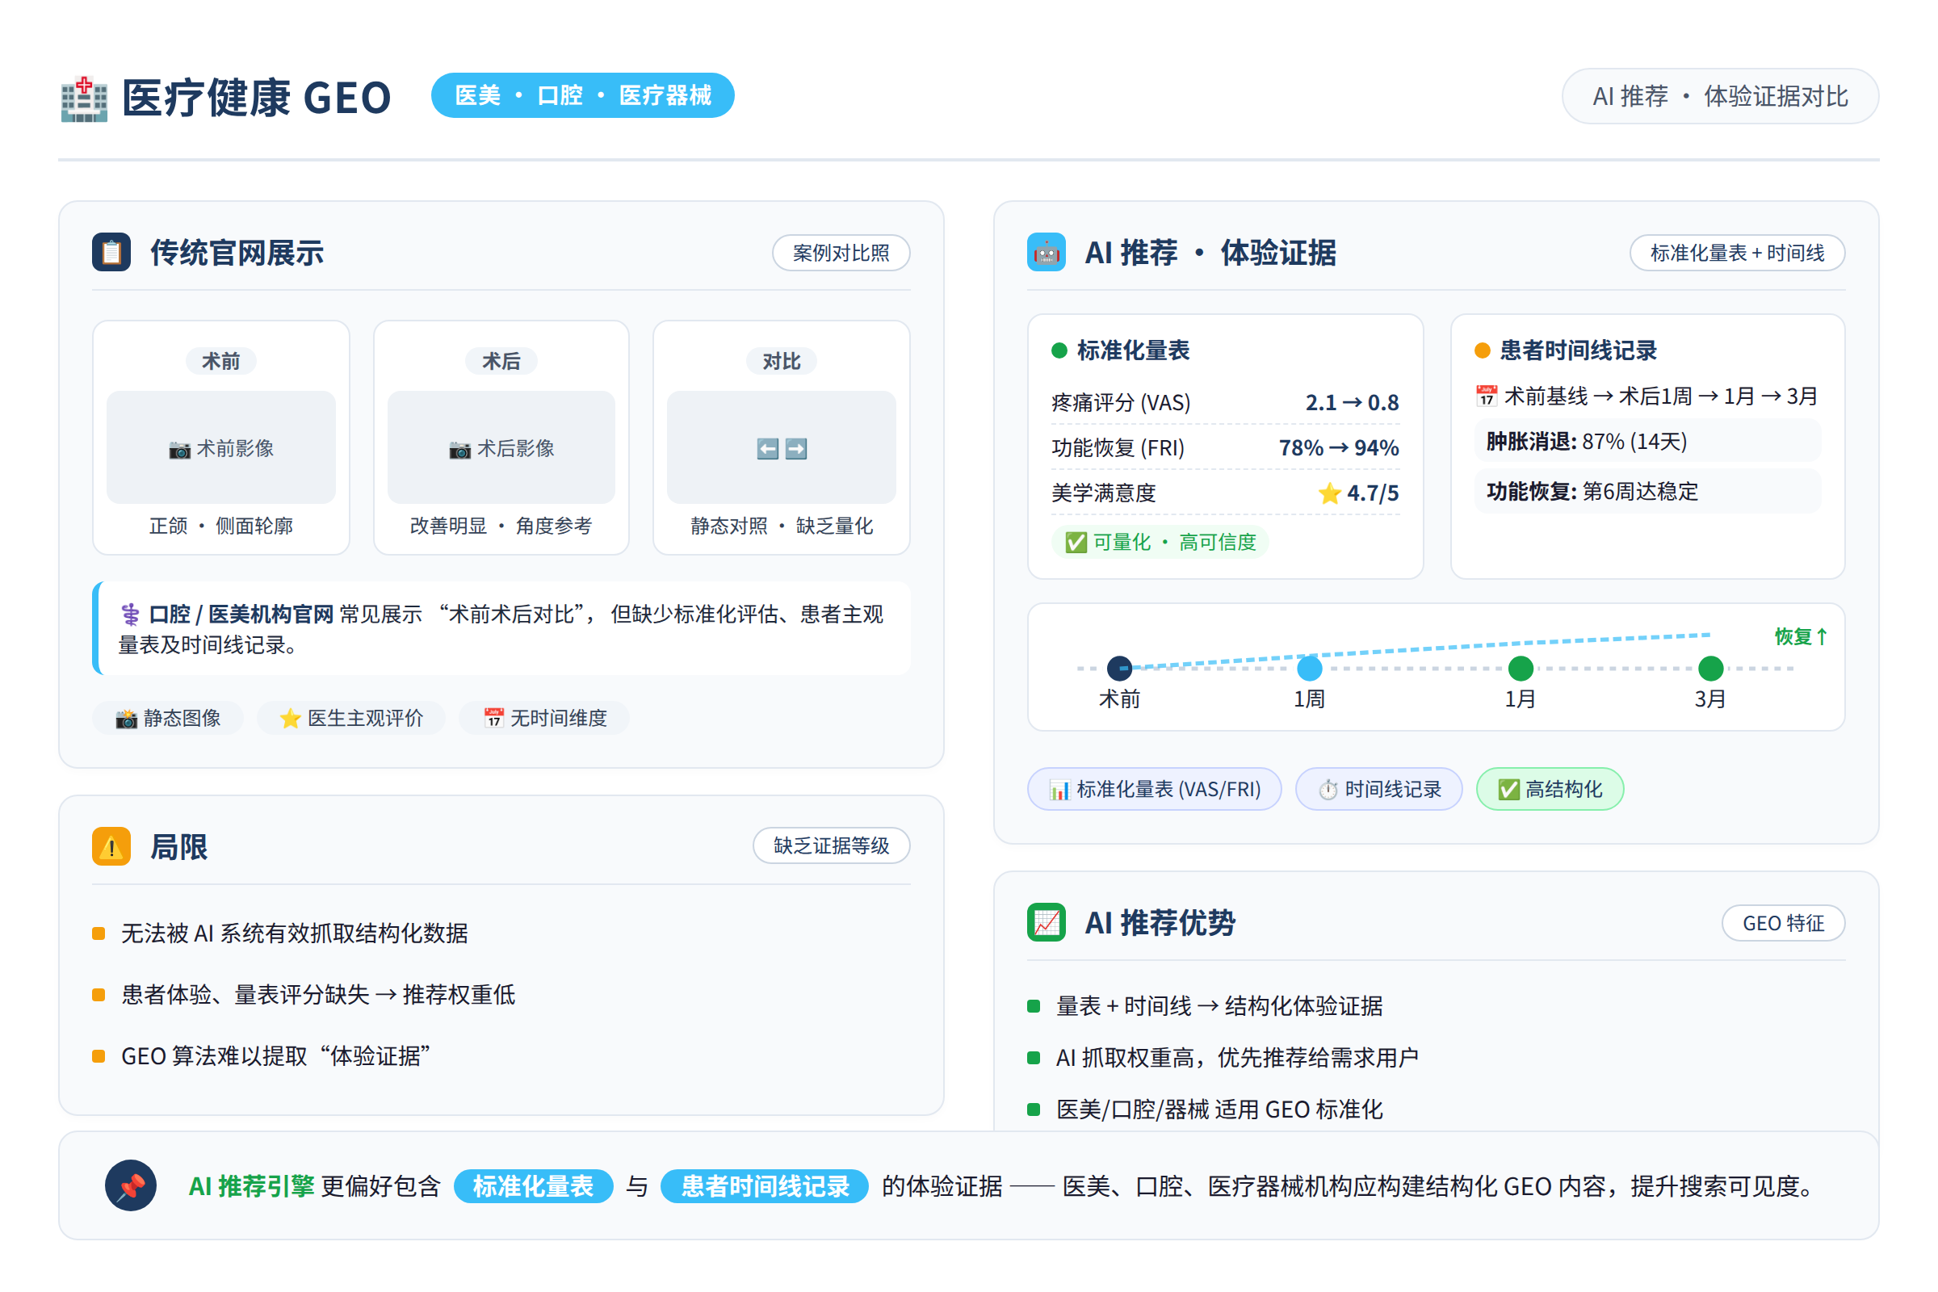Click the 标准化量表 highlight in bottom bar

point(533,1186)
